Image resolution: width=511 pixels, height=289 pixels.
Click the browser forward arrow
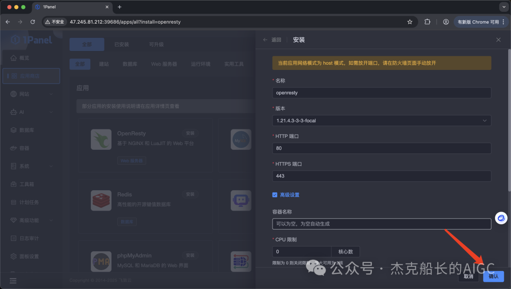pos(20,22)
